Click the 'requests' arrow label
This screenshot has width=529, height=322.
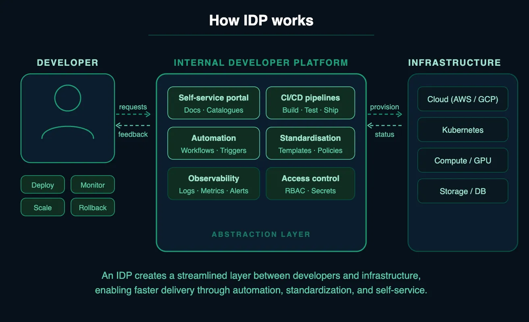[133, 107]
